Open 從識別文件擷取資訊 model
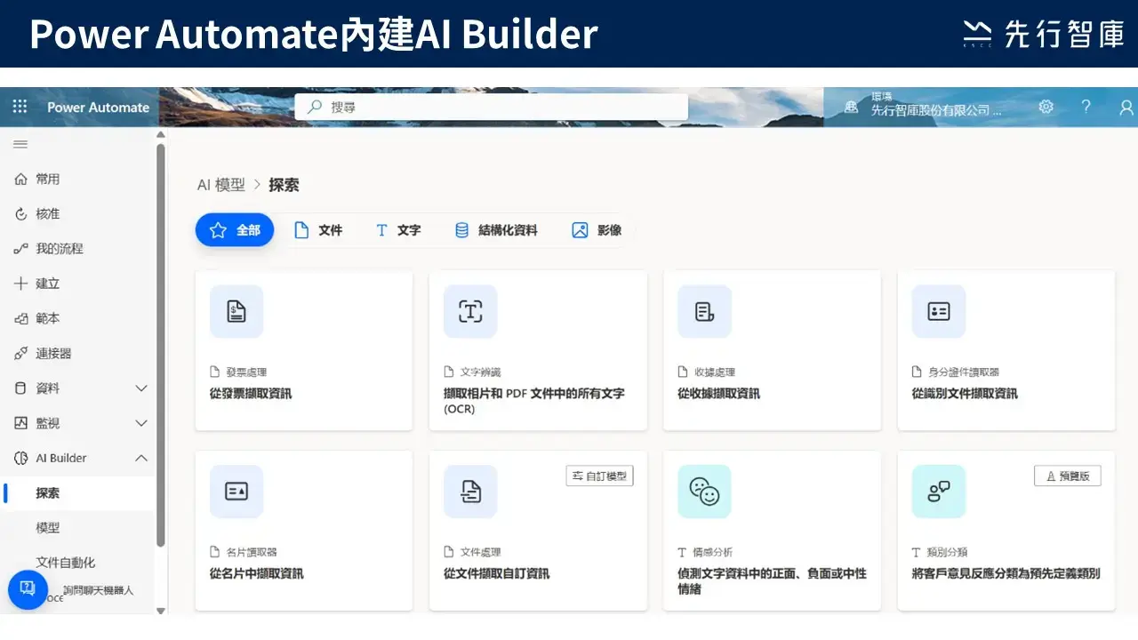 point(965,394)
